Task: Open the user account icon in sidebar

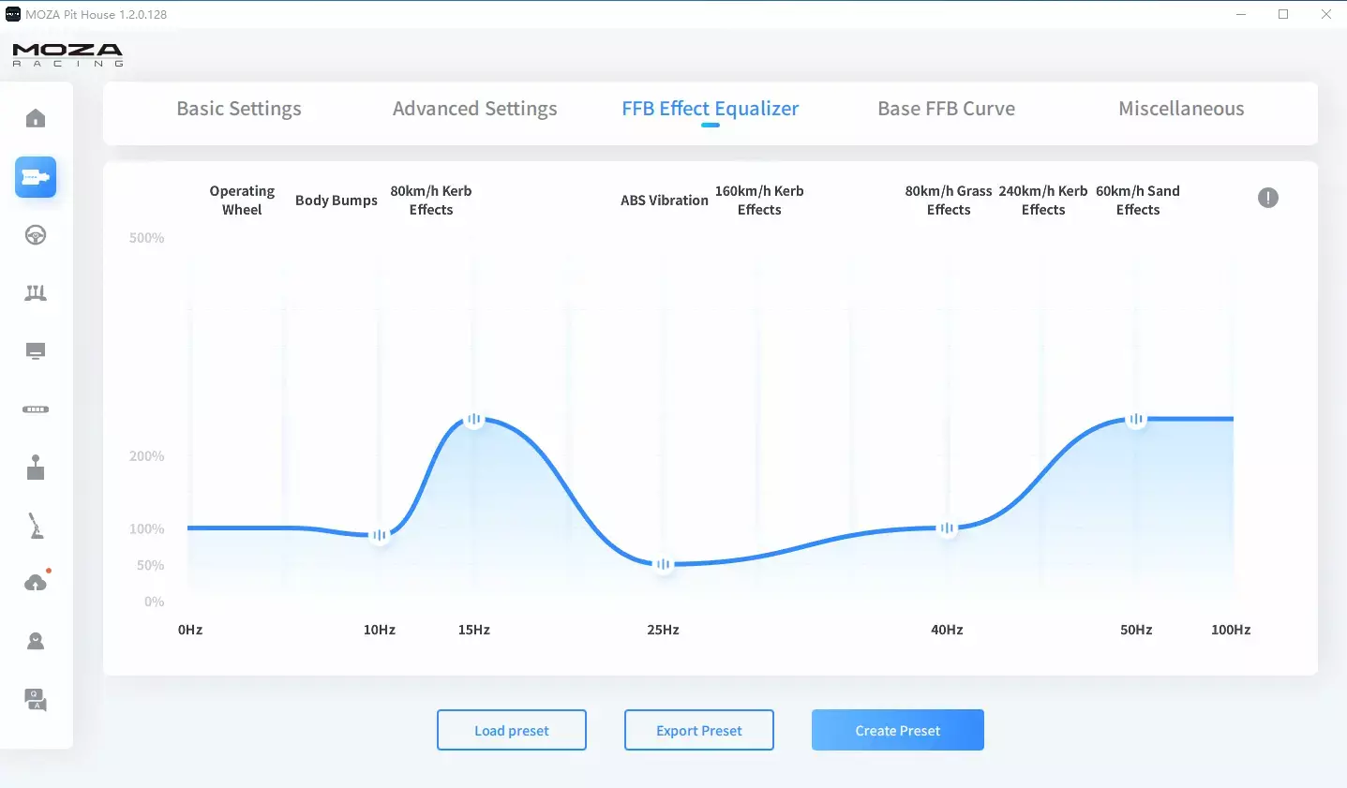Action: coord(36,641)
